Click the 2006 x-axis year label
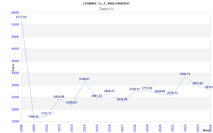 pos(21,128)
